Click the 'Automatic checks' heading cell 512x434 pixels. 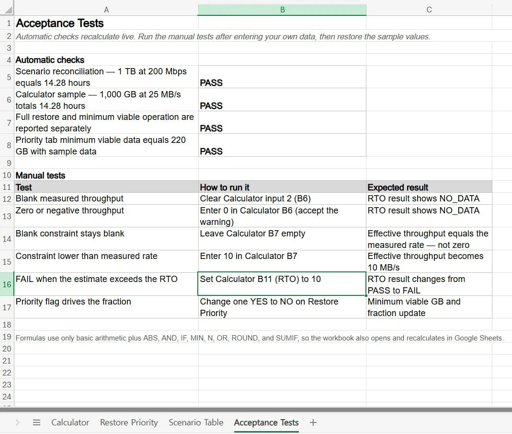106,60
